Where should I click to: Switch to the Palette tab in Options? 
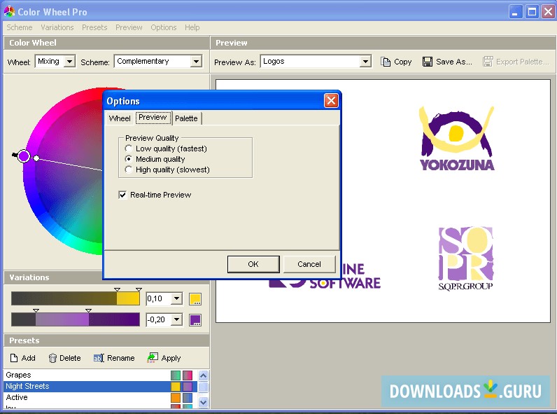coord(187,118)
